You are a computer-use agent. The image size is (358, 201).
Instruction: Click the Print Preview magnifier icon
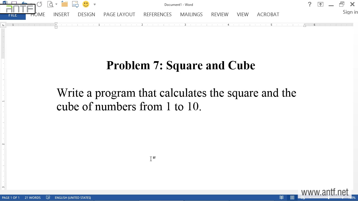tap(50, 4)
